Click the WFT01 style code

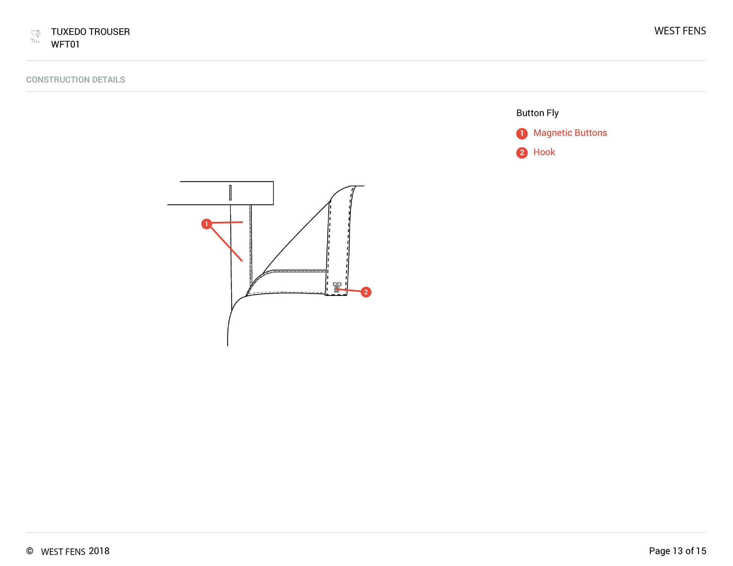[65, 45]
